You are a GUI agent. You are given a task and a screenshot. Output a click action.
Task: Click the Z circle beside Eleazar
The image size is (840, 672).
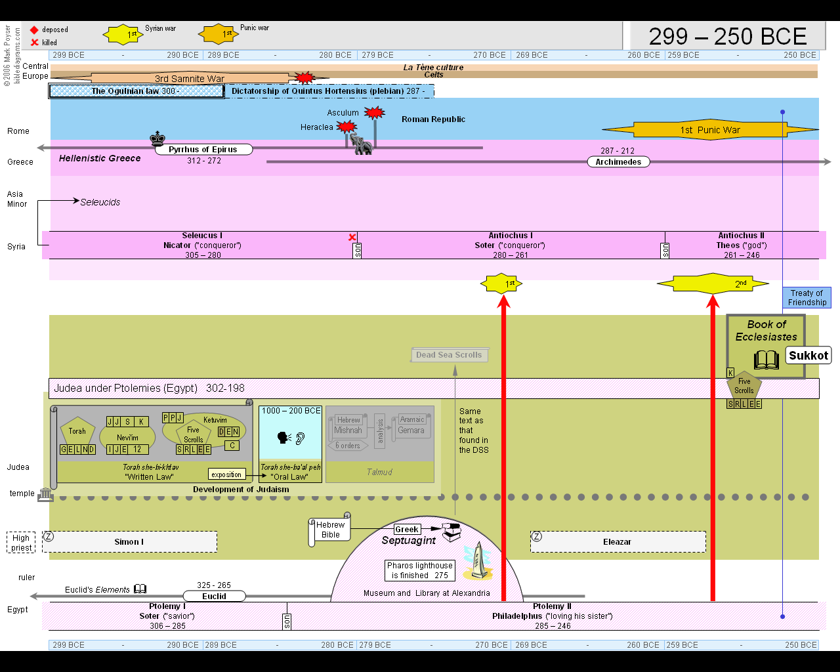(537, 537)
